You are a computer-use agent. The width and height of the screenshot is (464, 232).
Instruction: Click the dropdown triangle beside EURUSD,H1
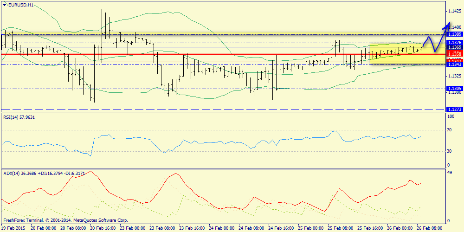[4, 5]
